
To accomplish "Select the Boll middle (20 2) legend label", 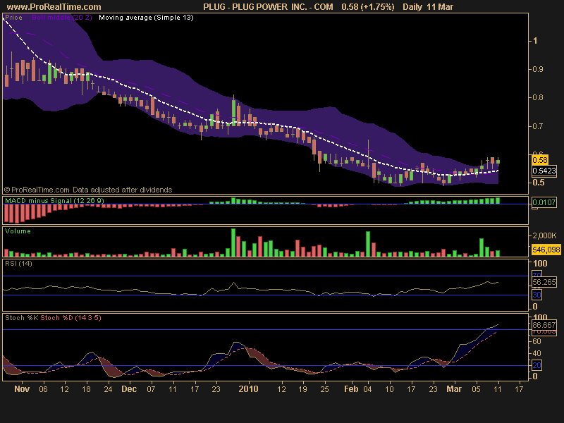I will coord(62,17).
